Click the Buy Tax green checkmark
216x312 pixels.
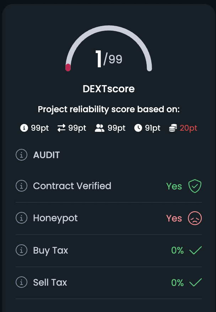195,250
